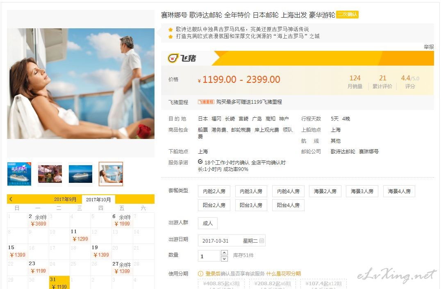Image resolution: width=441 pixels, height=289 pixels.
Task: Choose the 海景3人房 package
Action: click(x=362, y=191)
